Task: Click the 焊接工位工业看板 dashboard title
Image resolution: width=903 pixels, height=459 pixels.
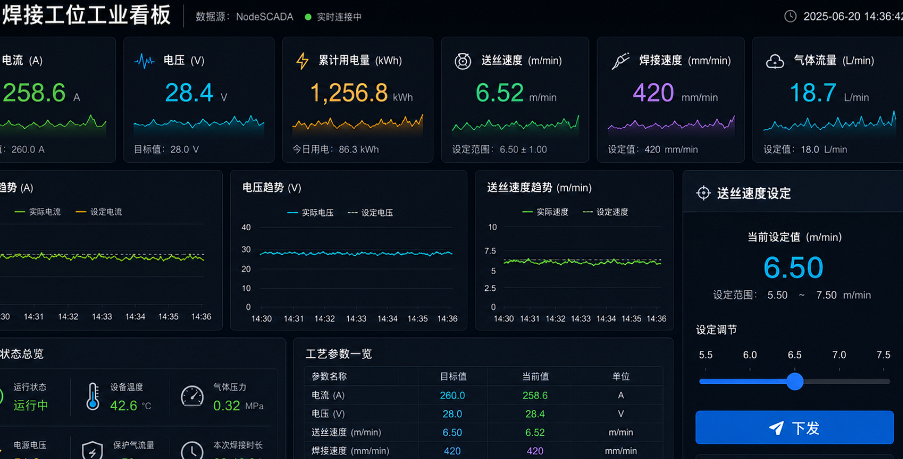Action: click(x=85, y=15)
